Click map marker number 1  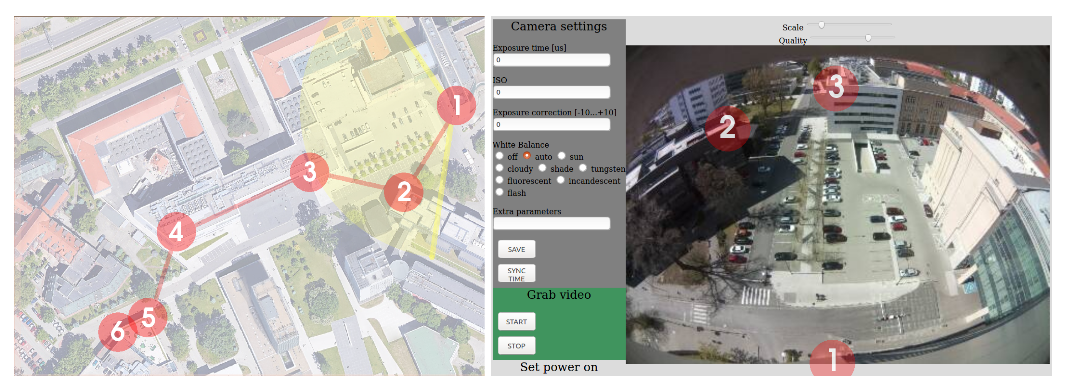tap(456, 105)
